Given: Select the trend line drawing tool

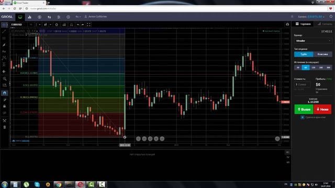Looking at the screenshot, I should coord(4,31).
